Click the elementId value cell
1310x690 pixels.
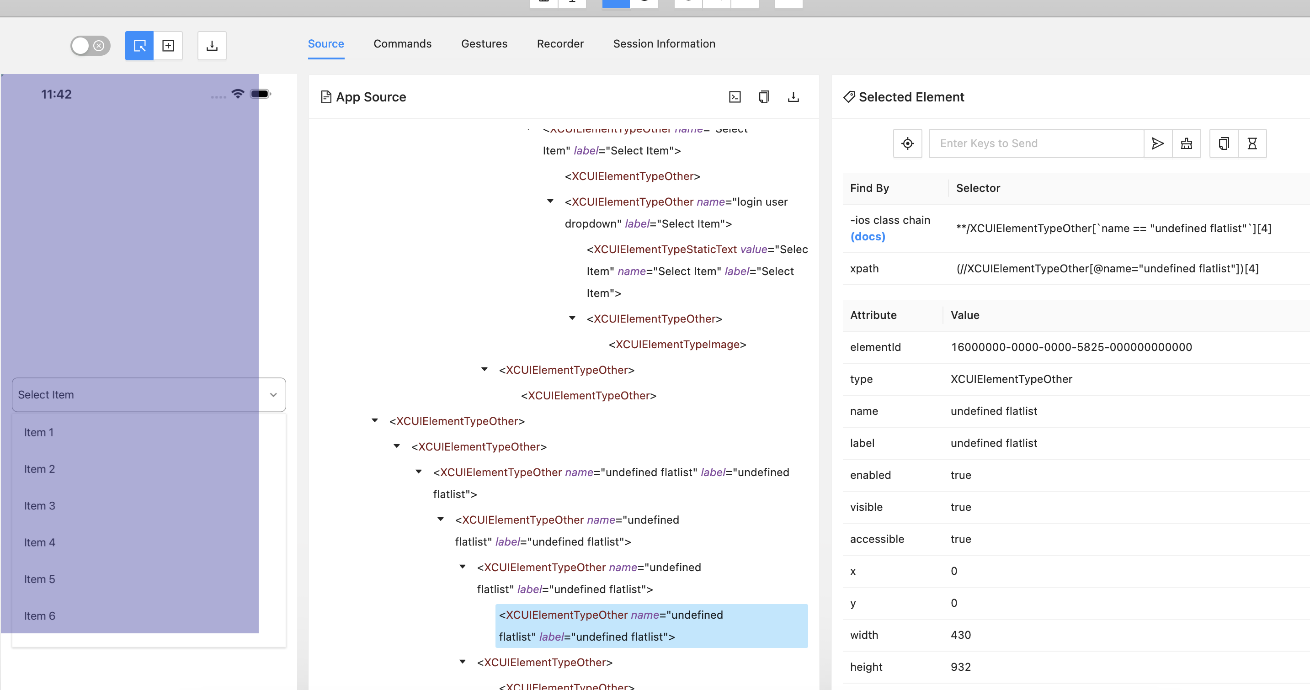(x=1071, y=347)
